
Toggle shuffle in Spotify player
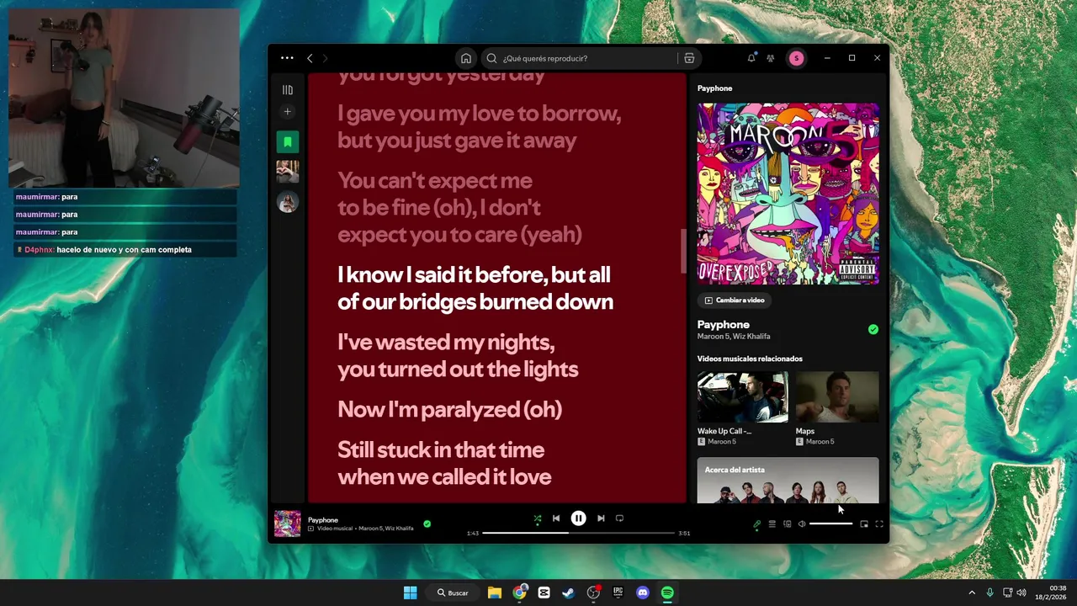pyautogui.click(x=537, y=518)
